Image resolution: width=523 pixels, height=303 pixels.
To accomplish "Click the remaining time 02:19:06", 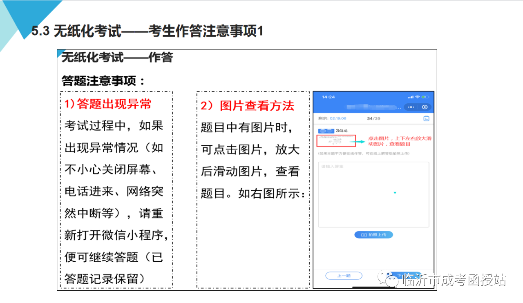I will 337,118.
